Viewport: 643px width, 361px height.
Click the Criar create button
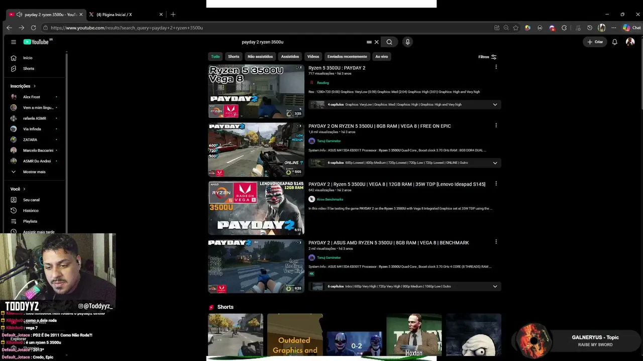[595, 42]
